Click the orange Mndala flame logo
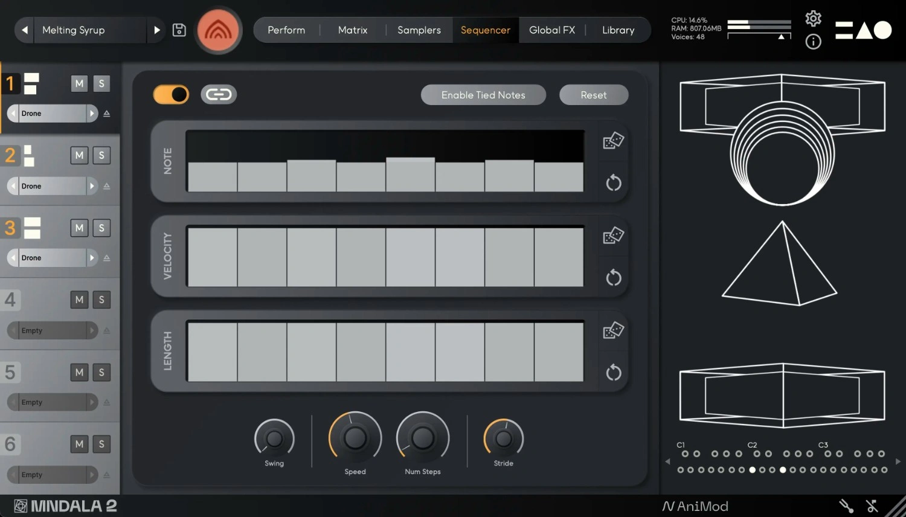The height and width of the screenshot is (517, 906). coord(219,30)
